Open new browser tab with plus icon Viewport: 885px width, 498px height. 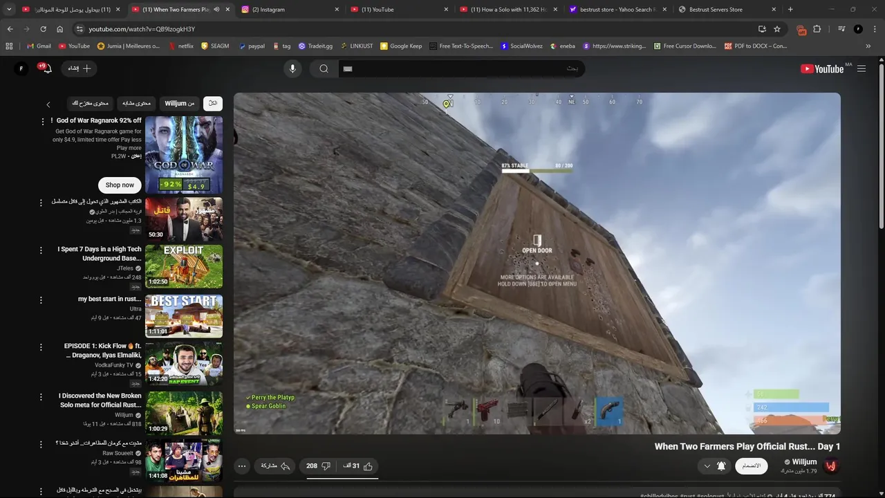(790, 10)
